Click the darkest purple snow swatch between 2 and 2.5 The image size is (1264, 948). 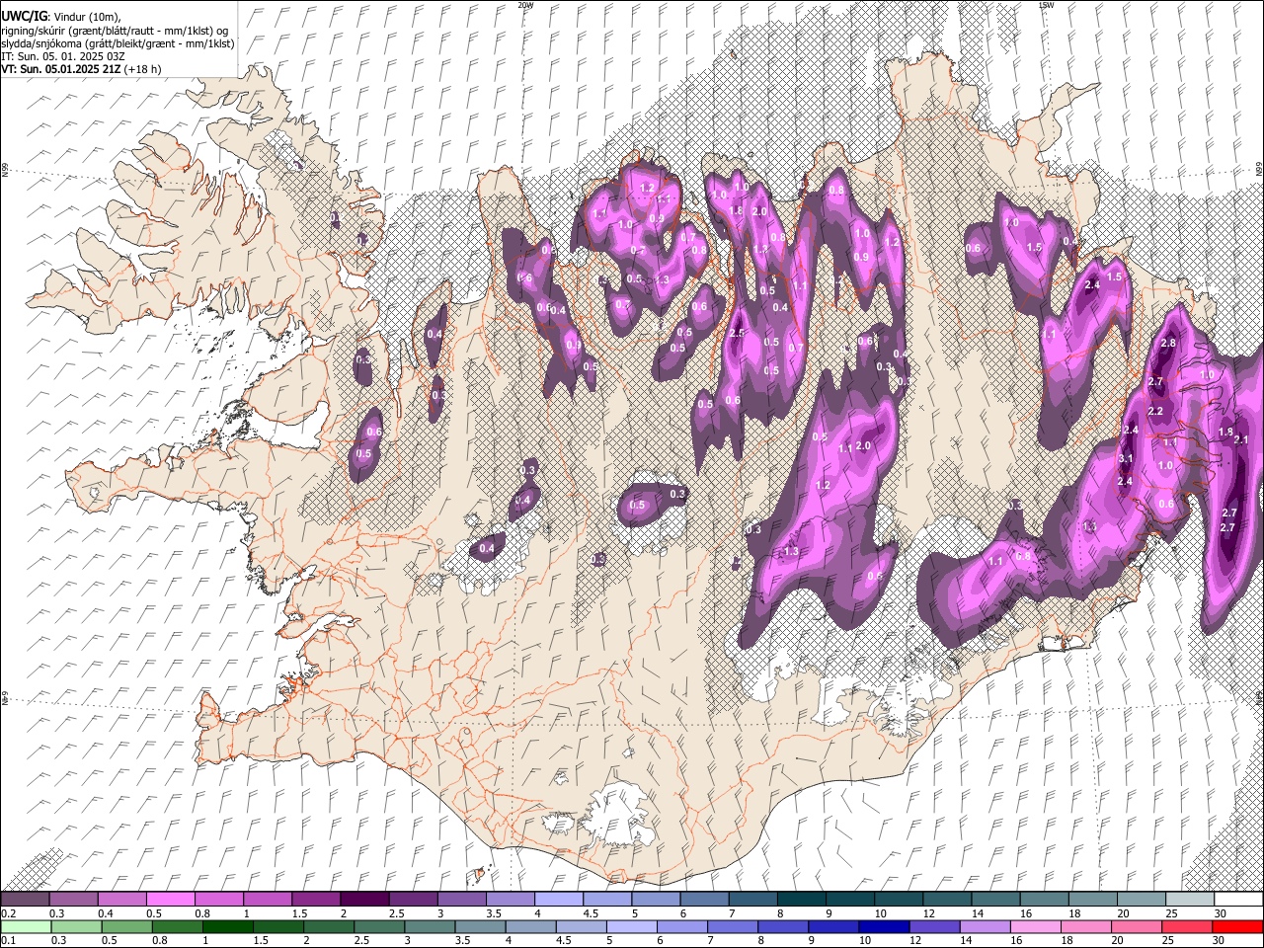click(363, 900)
